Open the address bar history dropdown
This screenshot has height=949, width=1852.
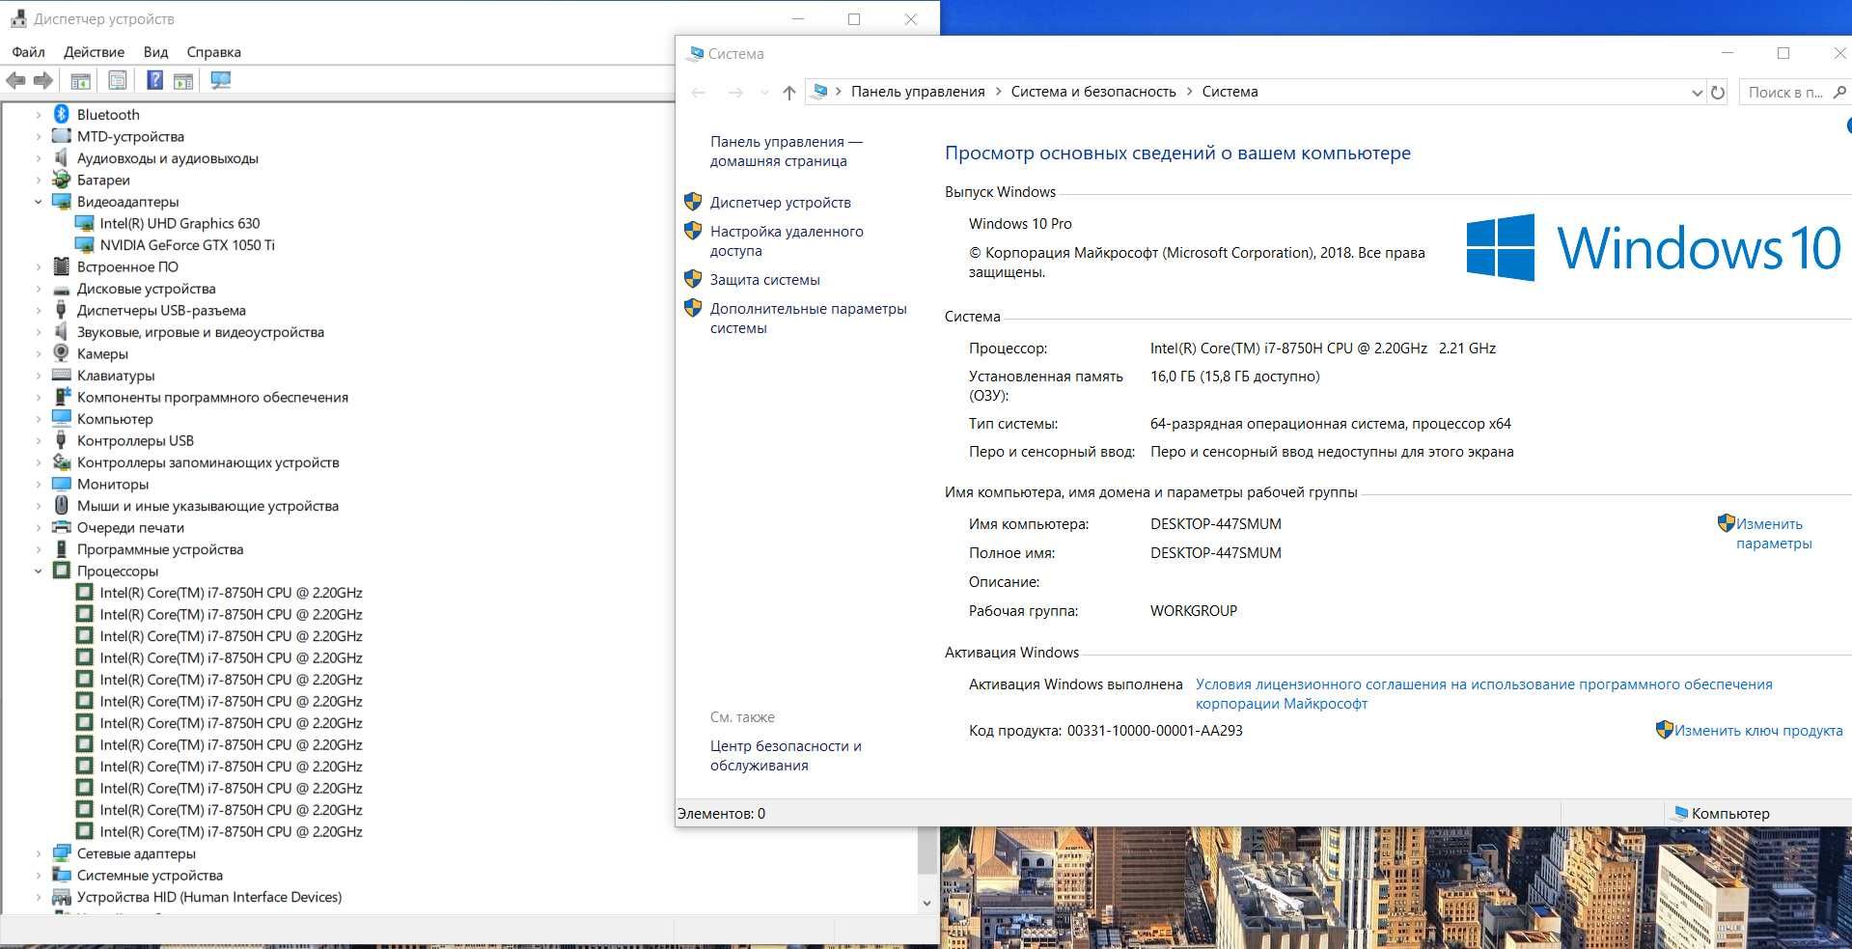(x=1698, y=93)
